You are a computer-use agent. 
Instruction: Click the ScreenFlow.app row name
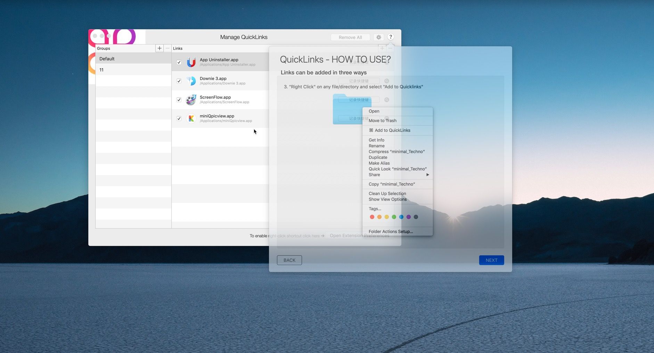(x=215, y=97)
